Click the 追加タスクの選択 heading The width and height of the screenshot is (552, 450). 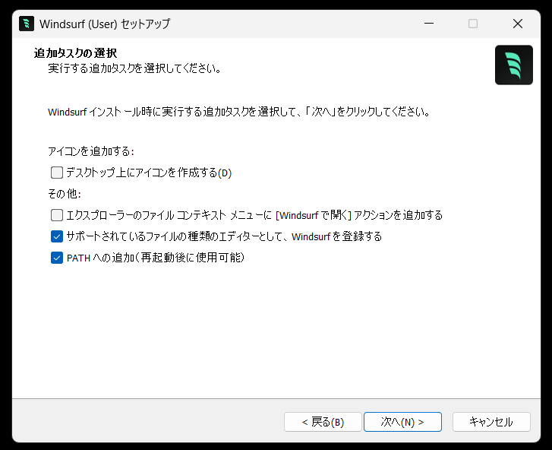click(75, 53)
